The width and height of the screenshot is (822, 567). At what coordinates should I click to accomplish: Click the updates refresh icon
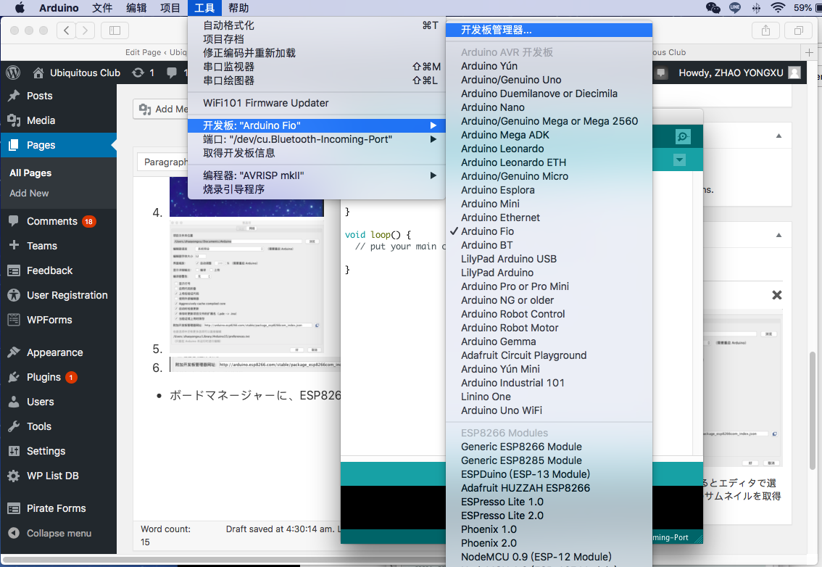click(x=138, y=73)
